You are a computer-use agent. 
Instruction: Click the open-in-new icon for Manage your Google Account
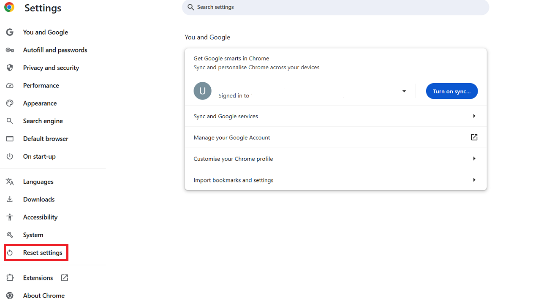pos(474,137)
